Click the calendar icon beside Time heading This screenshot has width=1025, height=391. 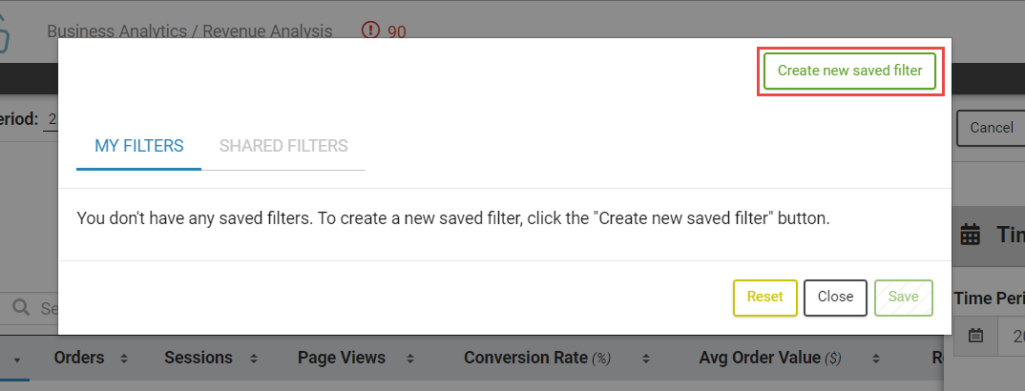971,234
